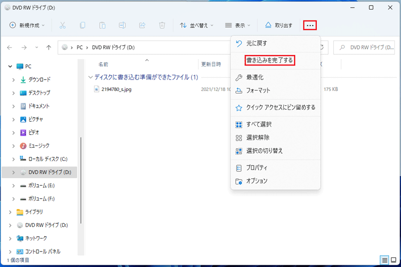This screenshot has height=267, width=401.
Task: Select クイック アクセスにピン留めする menu item
Action: [275, 107]
